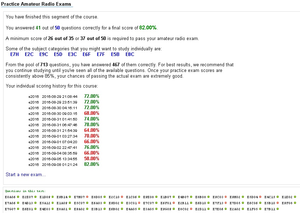The image size is (300, 213).
Task: Click the green dot beside question E1E02
Action: pos(294,197)
